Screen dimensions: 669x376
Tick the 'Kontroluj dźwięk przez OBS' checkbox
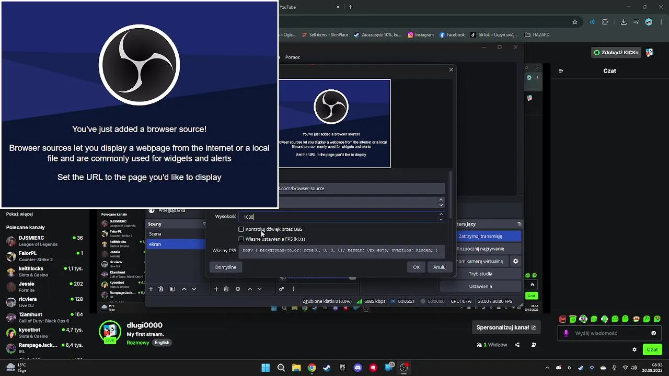(x=241, y=229)
